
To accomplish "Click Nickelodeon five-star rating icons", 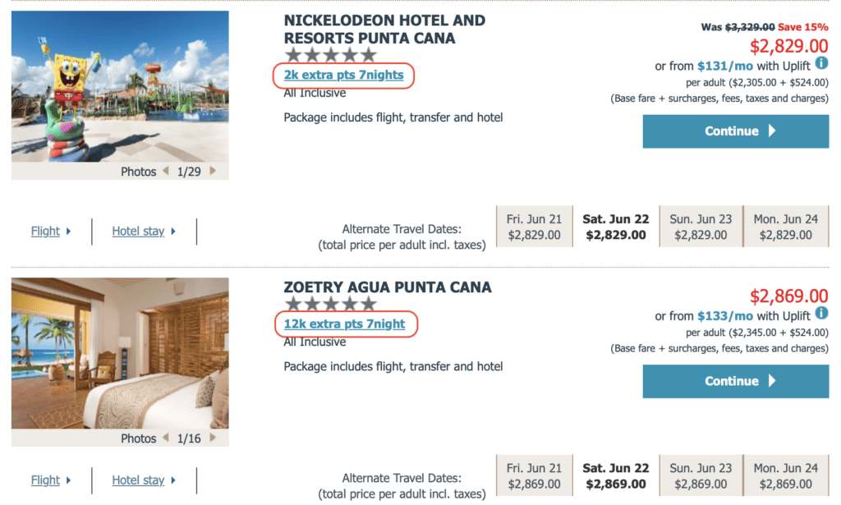I will [x=330, y=56].
